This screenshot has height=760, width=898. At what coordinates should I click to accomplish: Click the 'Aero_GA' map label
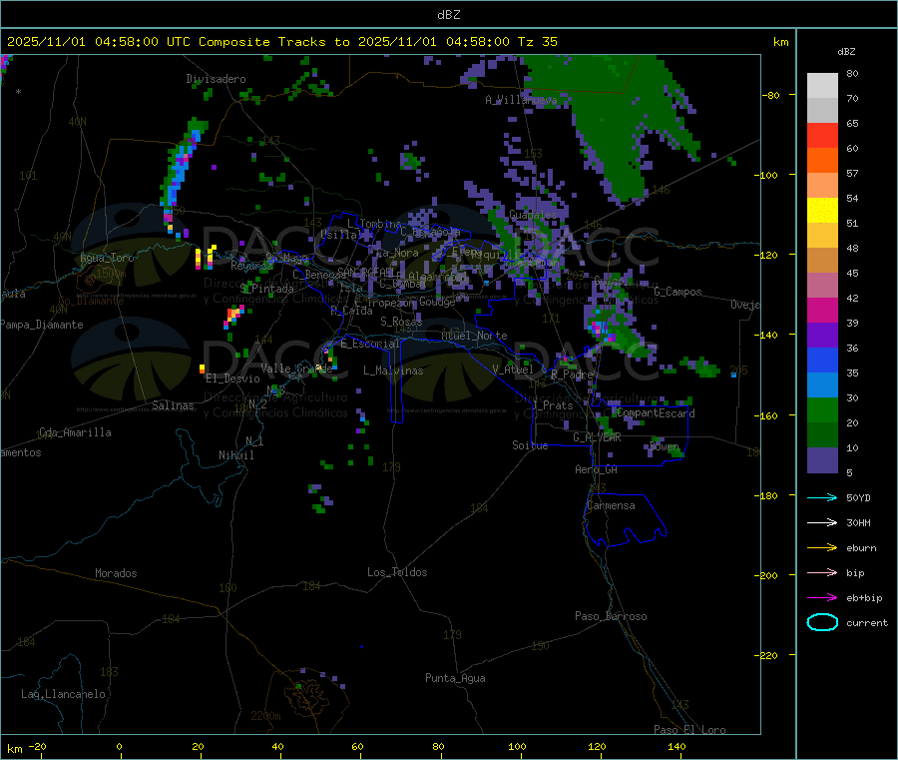pos(596,469)
